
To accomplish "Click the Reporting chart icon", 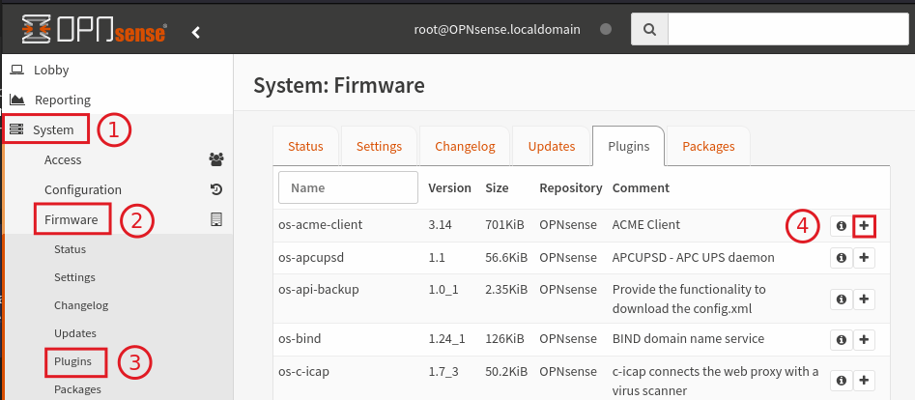I will click(x=17, y=100).
